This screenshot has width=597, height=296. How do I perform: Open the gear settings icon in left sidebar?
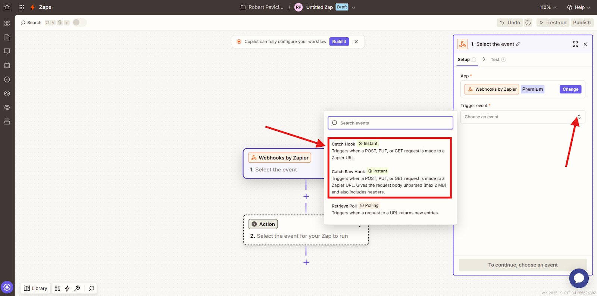pyautogui.click(x=7, y=108)
